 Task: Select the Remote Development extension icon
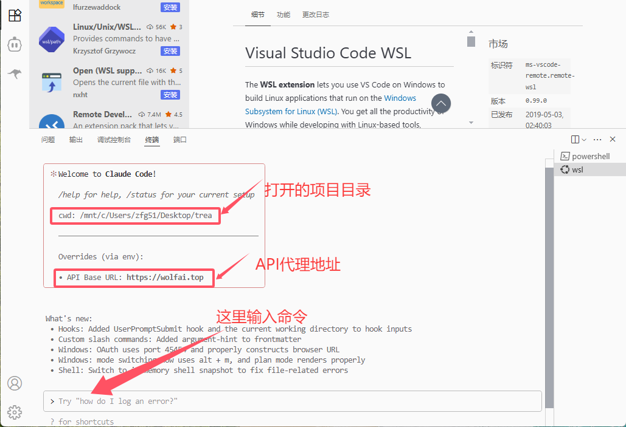[52, 121]
